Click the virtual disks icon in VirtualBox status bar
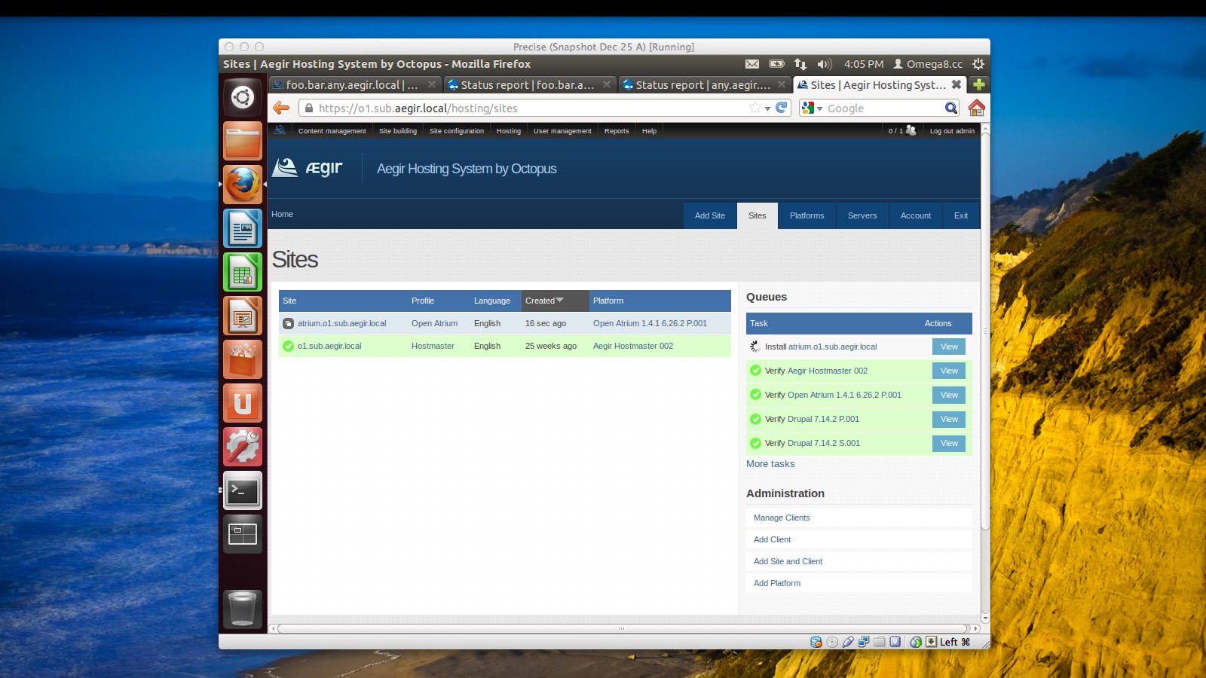 click(x=816, y=642)
